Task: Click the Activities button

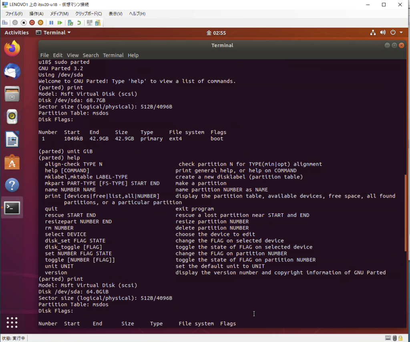Action: pos(16,32)
